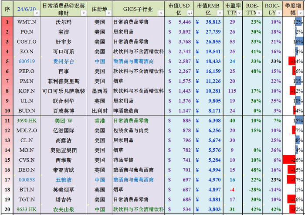Select ticker cell CVS.N
This screenshot has width=305, height=215.
coord(27,160)
